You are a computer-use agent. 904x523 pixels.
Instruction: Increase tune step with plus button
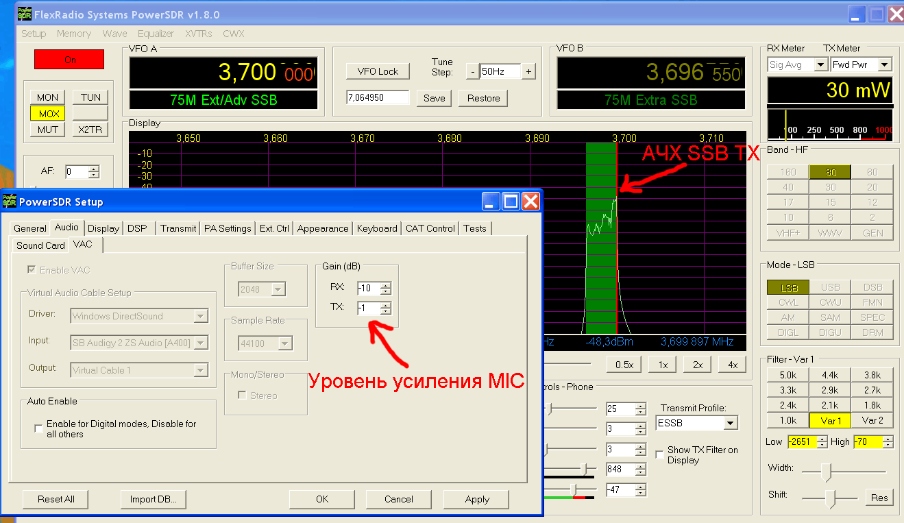pyautogui.click(x=528, y=71)
